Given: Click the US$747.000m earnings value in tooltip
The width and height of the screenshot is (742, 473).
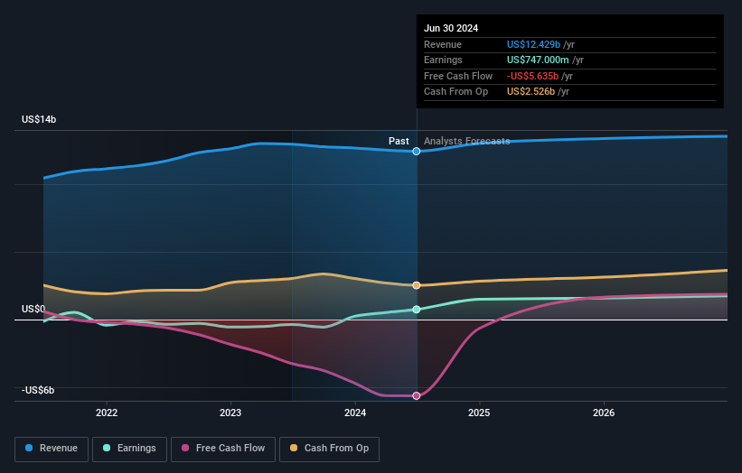Looking at the screenshot, I should [538, 60].
